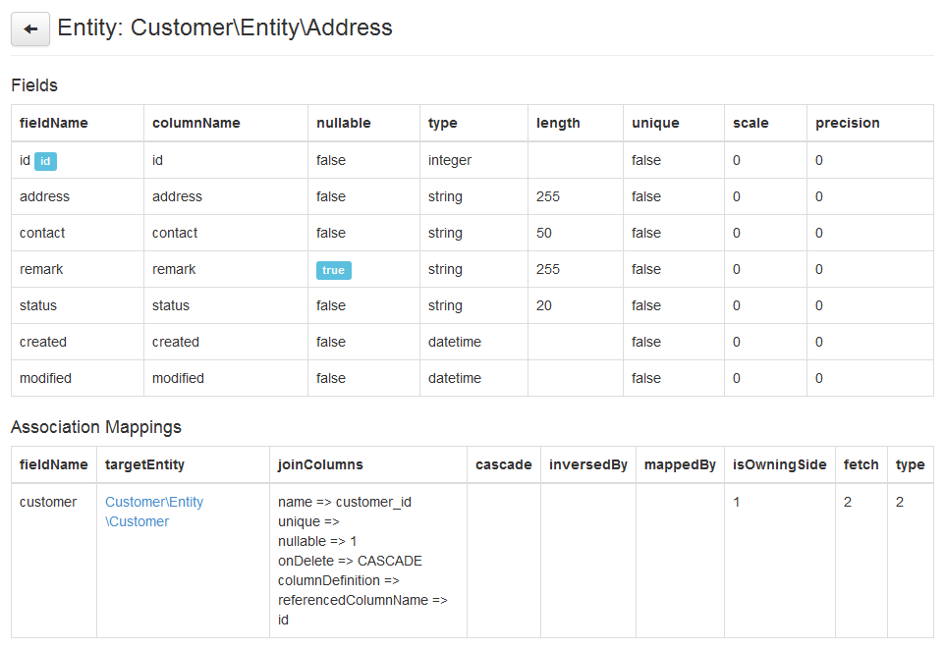This screenshot has width=945, height=650.
Task: Click the isOwningSide column header
Action: click(780, 464)
